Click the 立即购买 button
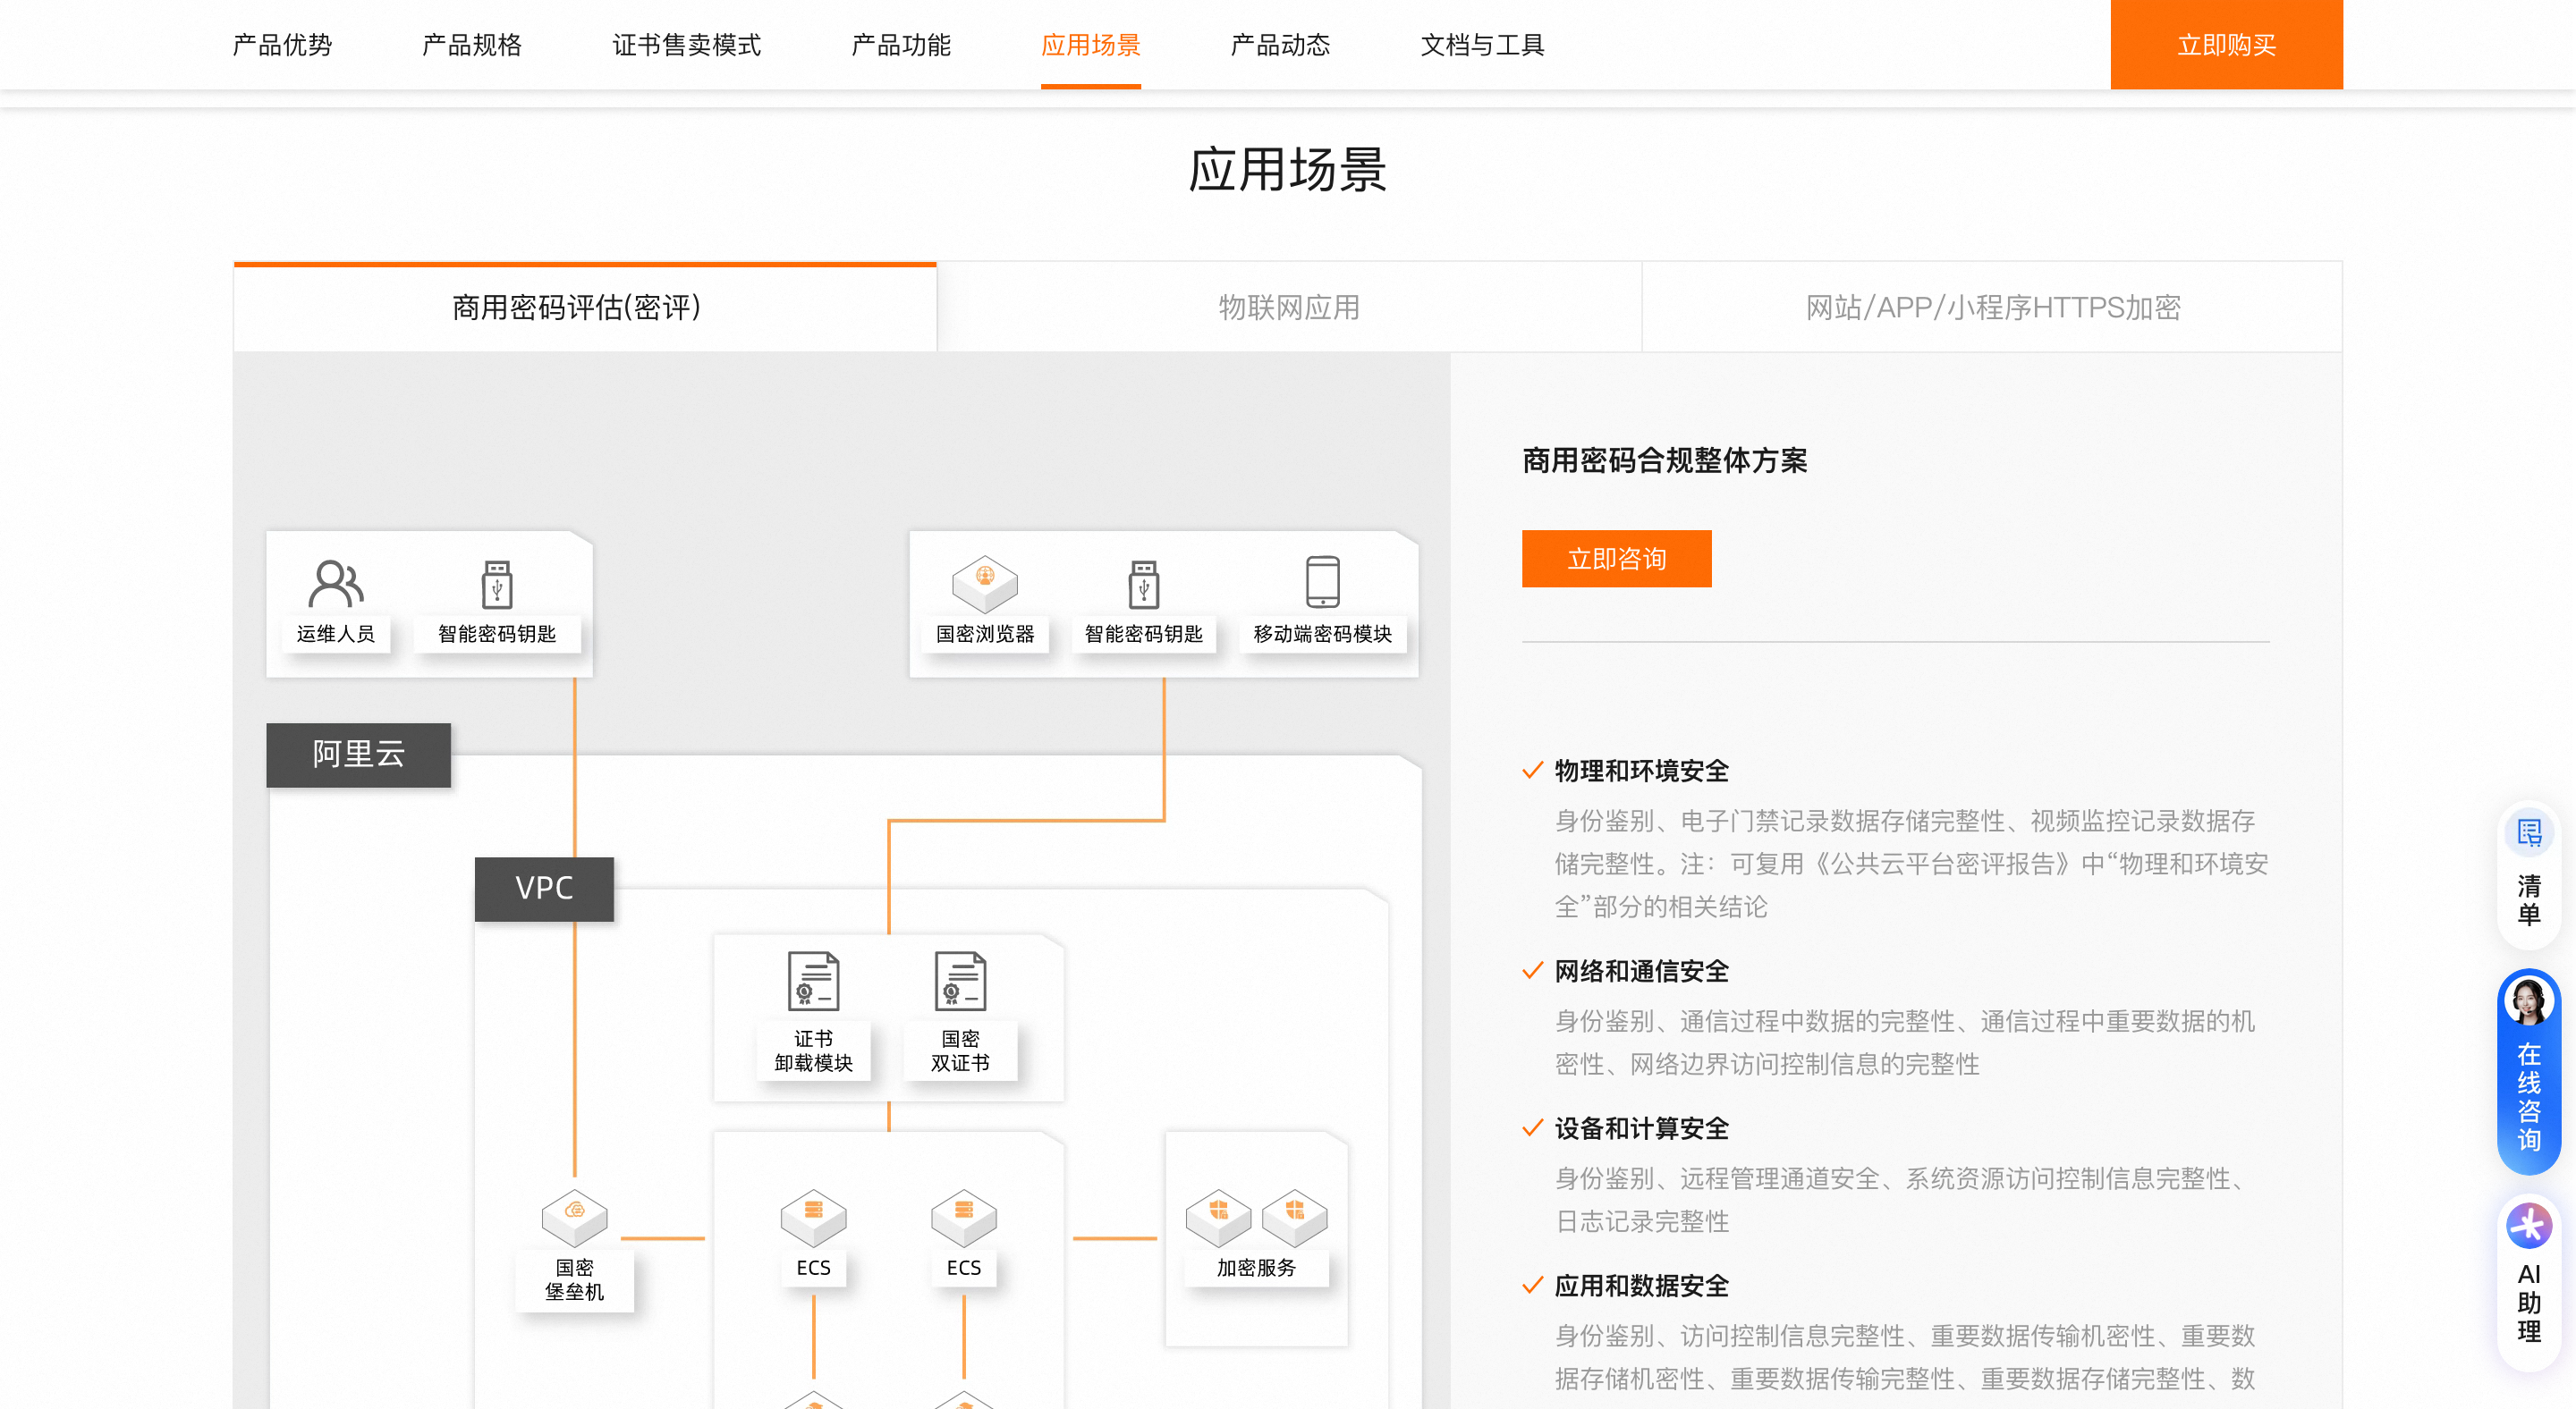Image resolution: width=2576 pixels, height=1409 pixels. click(x=2225, y=45)
